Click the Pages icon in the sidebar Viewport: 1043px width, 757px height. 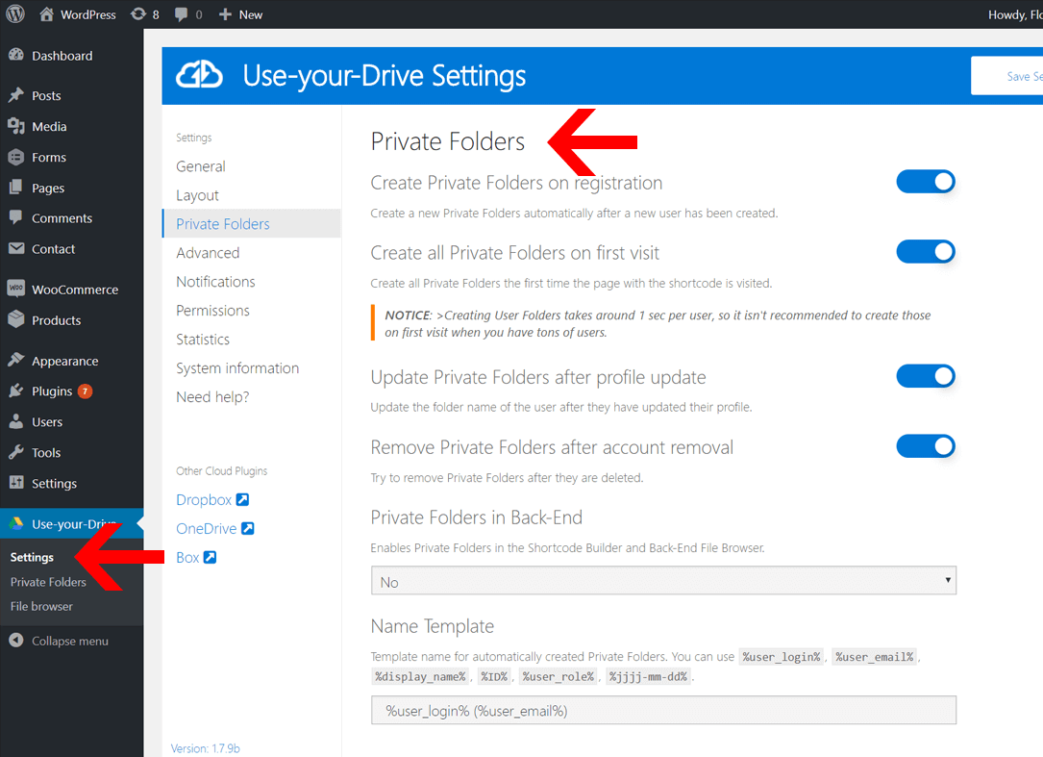tap(16, 188)
